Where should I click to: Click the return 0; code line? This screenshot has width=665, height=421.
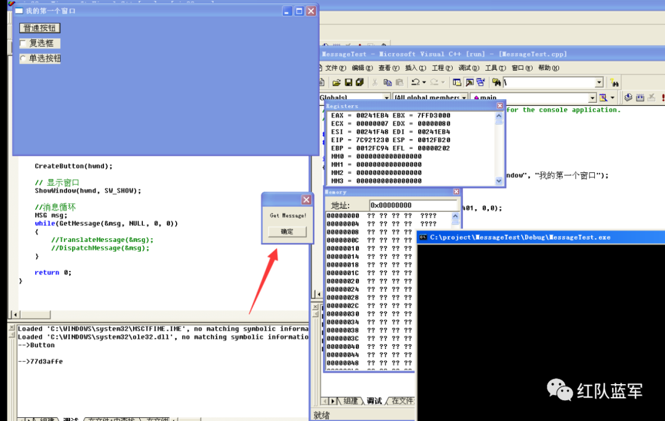tap(53, 273)
